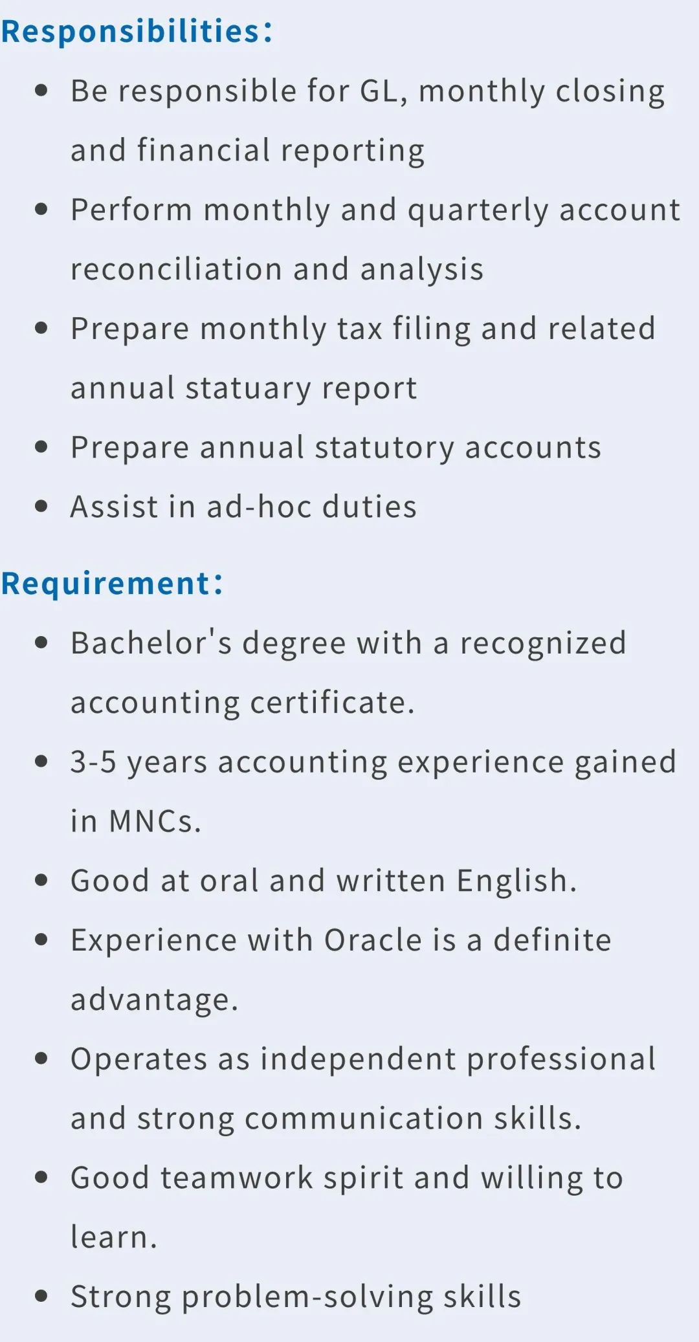This screenshot has width=699, height=1342.
Task: Click 'Good at oral and written English.'
Action: pos(324,881)
